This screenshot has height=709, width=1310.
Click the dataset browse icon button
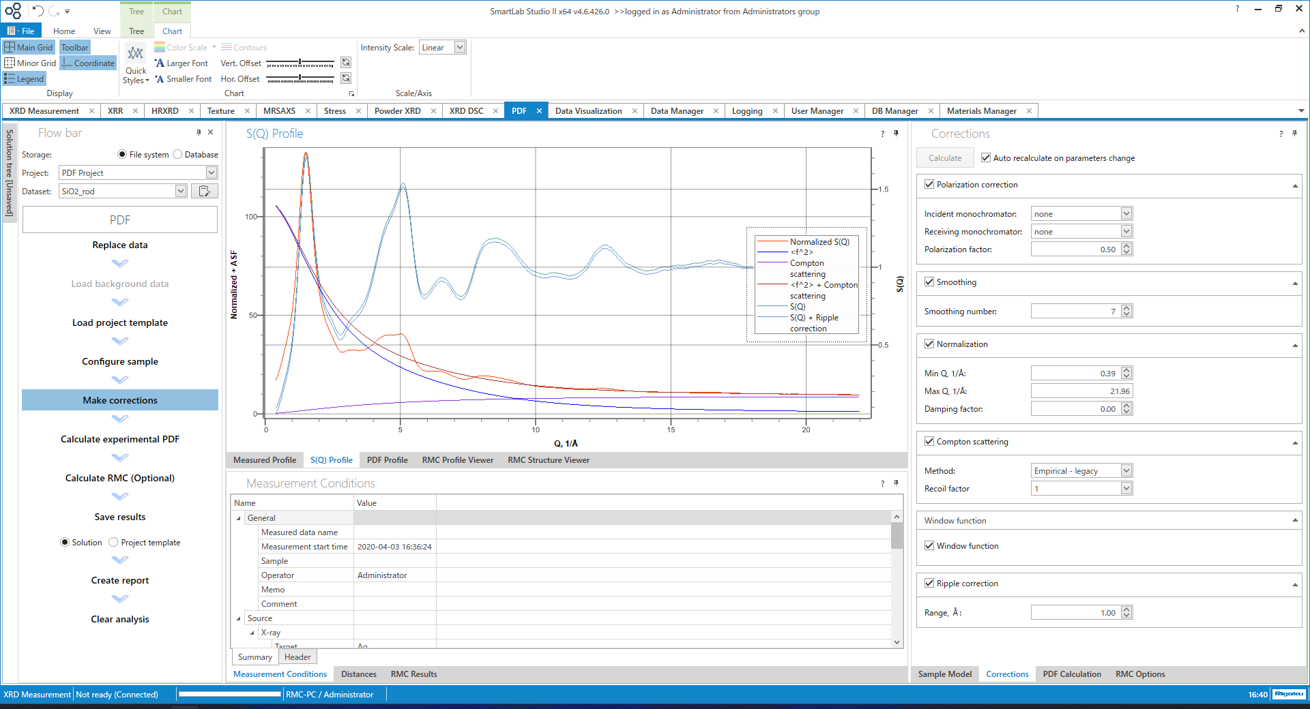pyautogui.click(x=204, y=191)
